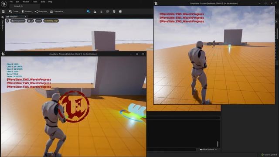
Task: Switch to the Foliage mode icon
Action: coord(101,12)
